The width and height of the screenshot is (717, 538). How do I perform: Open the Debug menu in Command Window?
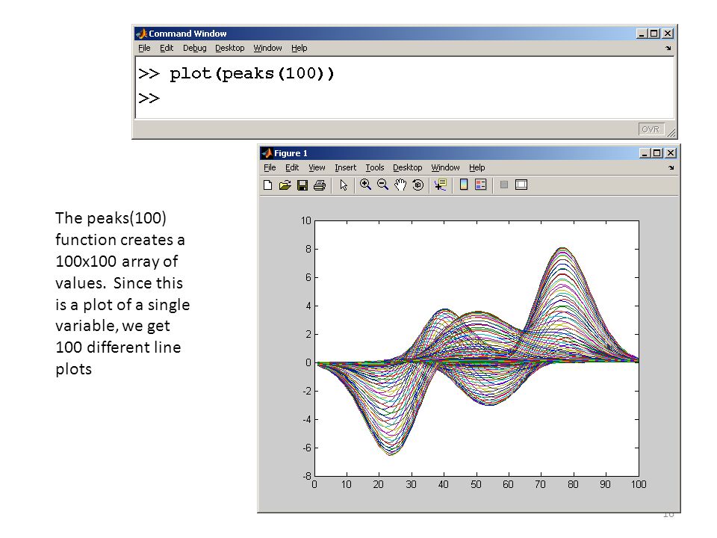194,48
